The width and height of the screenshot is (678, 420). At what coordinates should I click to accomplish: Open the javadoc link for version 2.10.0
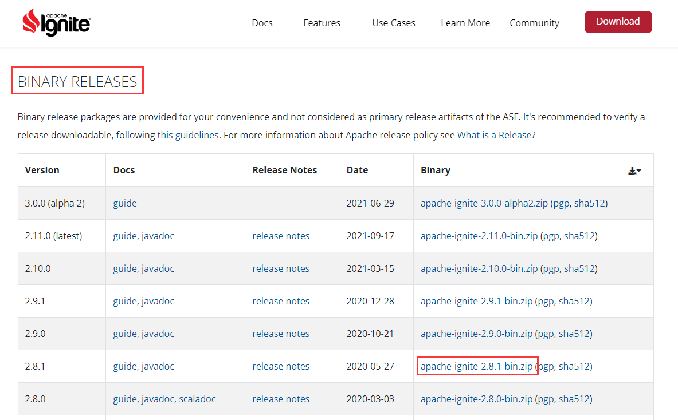click(158, 268)
